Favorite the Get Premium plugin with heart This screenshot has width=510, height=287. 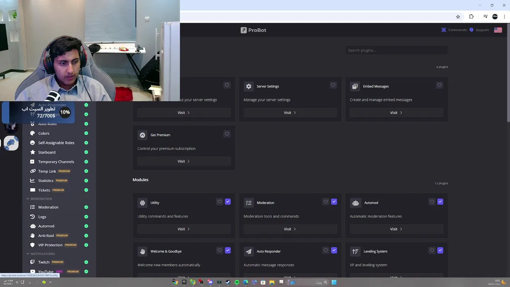(x=227, y=134)
